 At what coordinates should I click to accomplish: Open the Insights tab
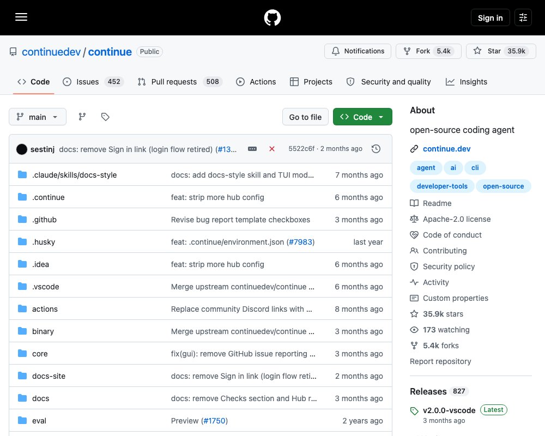[467, 82]
